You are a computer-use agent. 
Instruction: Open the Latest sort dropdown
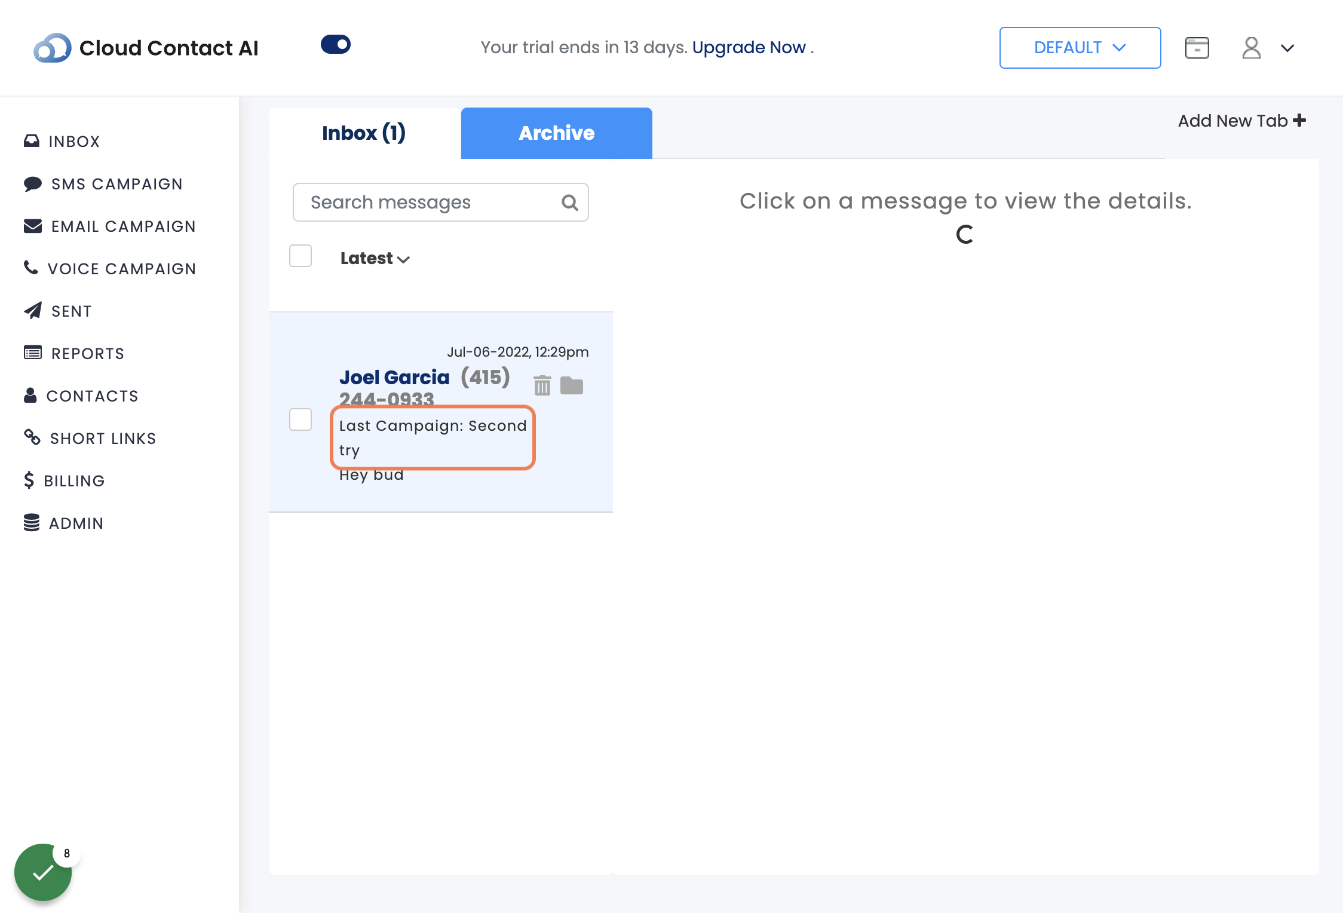(x=375, y=258)
